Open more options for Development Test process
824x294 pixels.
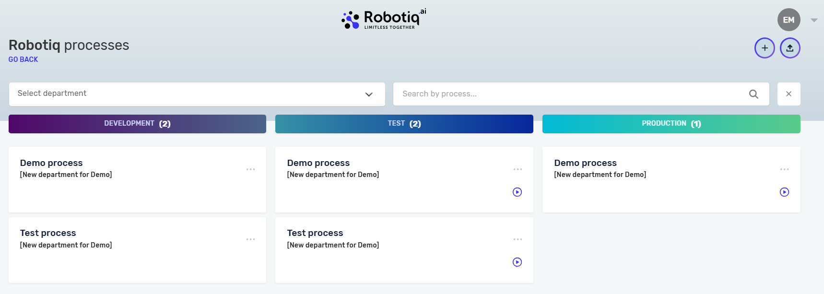pyautogui.click(x=250, y=239)
